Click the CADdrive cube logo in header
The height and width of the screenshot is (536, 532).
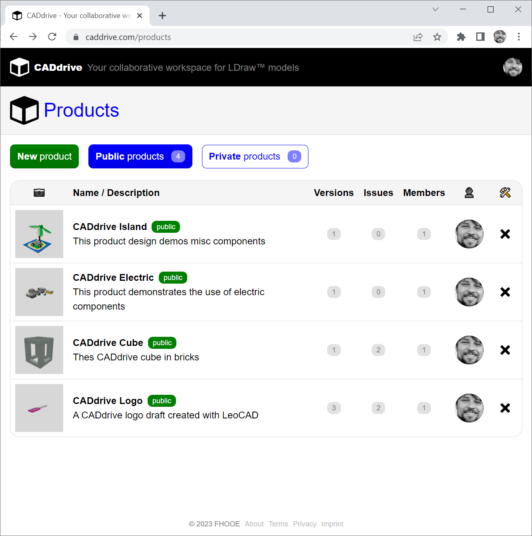[x=20, y=67]
